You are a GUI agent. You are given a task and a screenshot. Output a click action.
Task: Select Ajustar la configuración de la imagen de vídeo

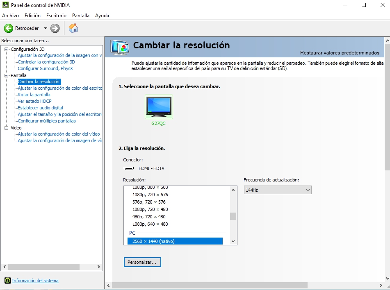[x=60, y=140]
